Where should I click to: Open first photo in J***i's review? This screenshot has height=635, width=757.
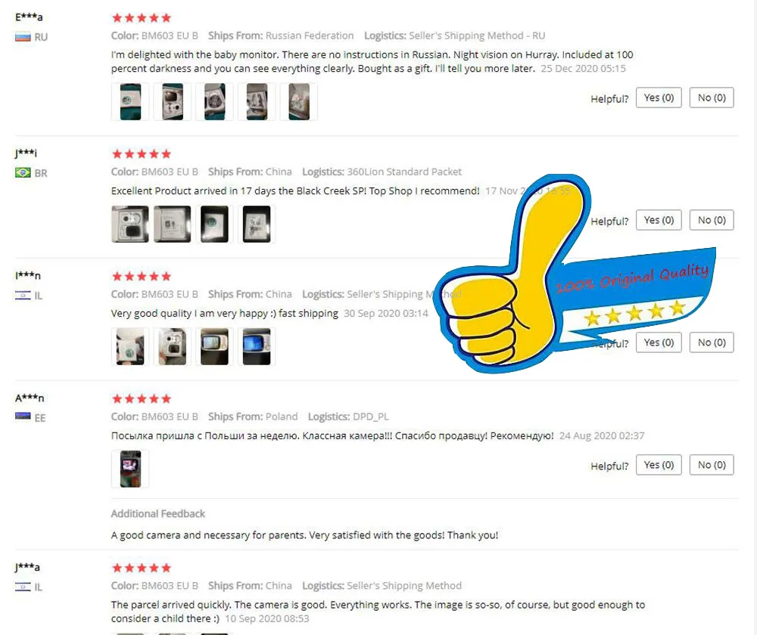(x=130, y=225)
